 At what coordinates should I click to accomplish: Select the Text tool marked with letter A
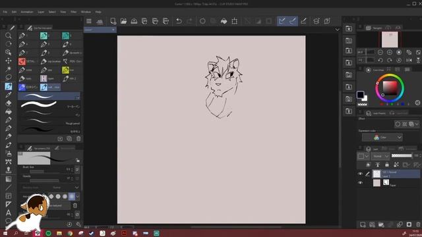click(9, 213)
